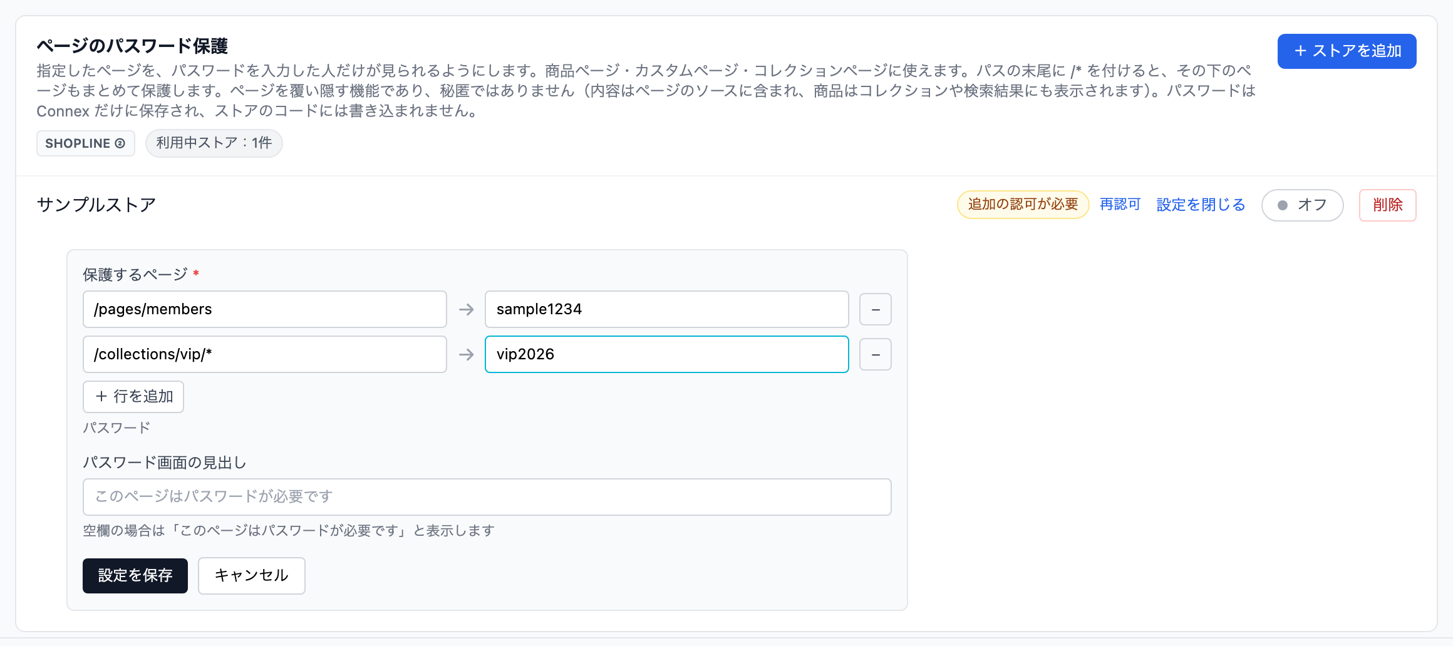1453x646 pixels.
Task: Click the 保護するページ field label
Action: pos(135,274)
